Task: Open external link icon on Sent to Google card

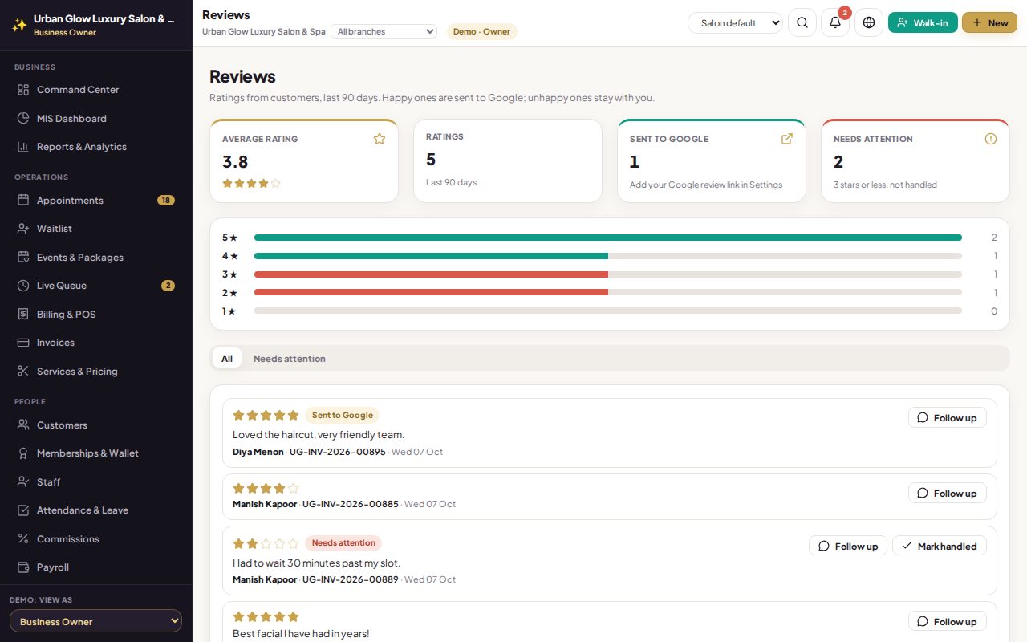Action: click(787, 139)
